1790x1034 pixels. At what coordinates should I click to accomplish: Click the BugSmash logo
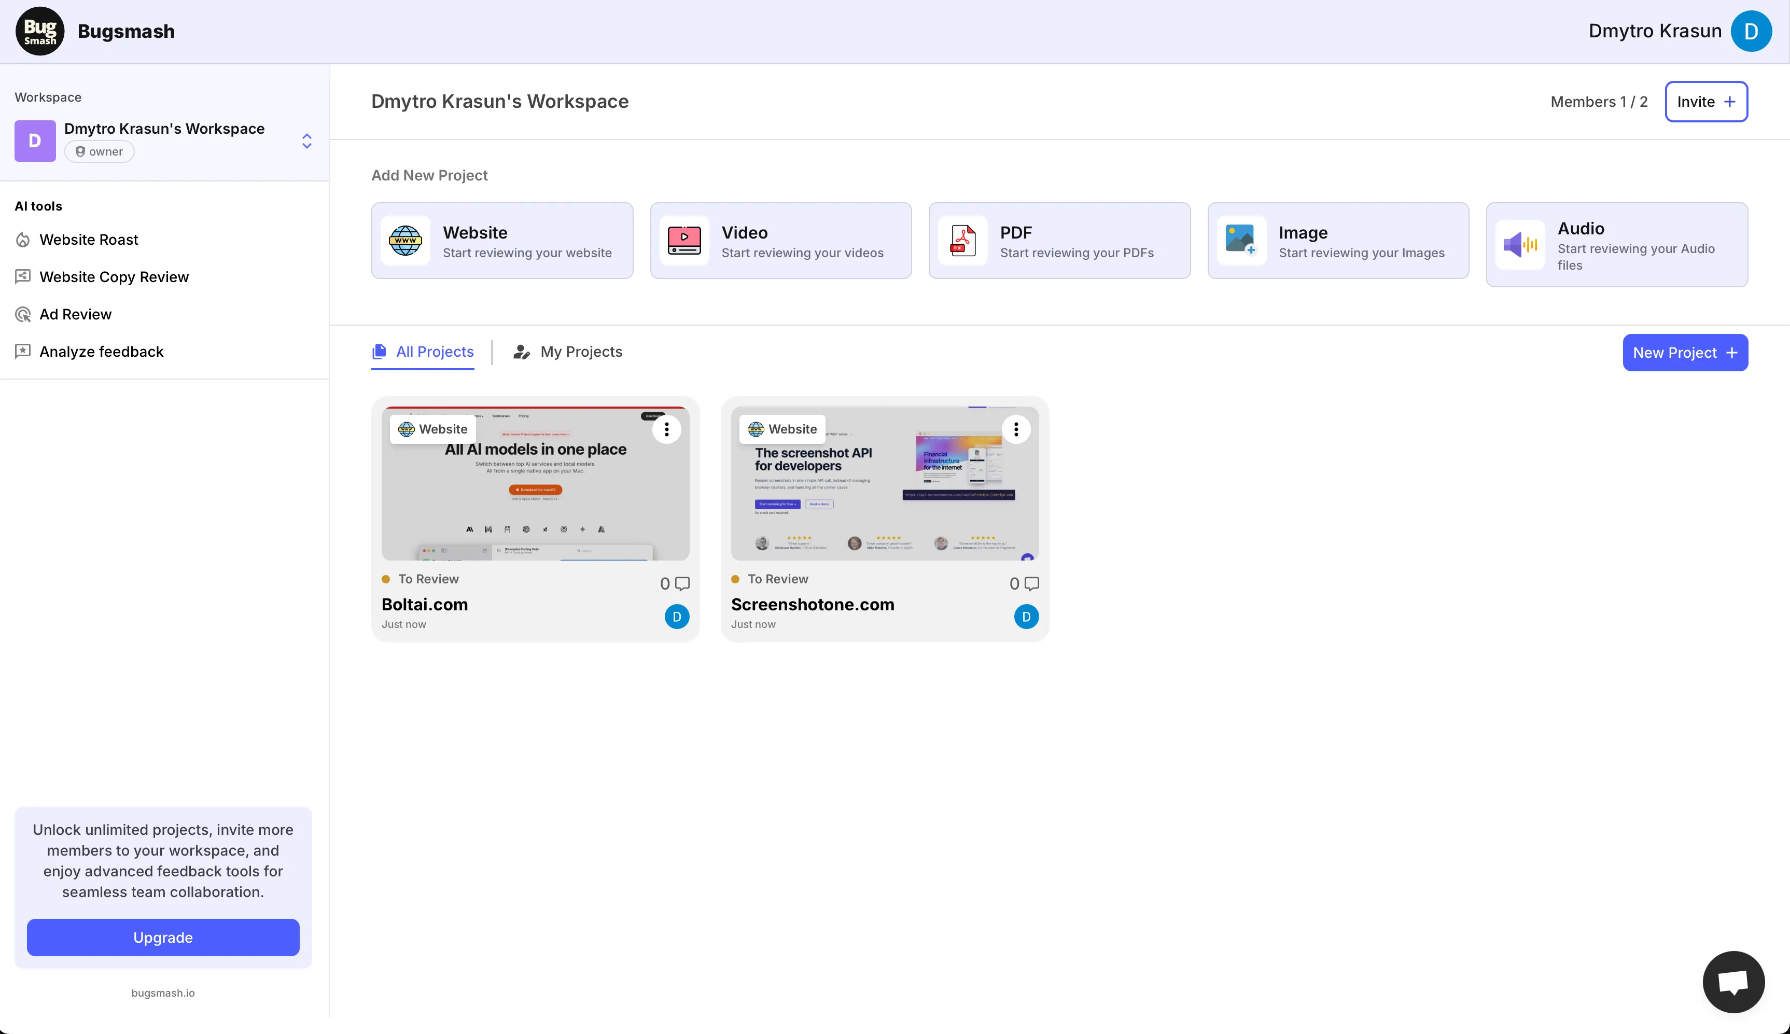tap(40, 31)
